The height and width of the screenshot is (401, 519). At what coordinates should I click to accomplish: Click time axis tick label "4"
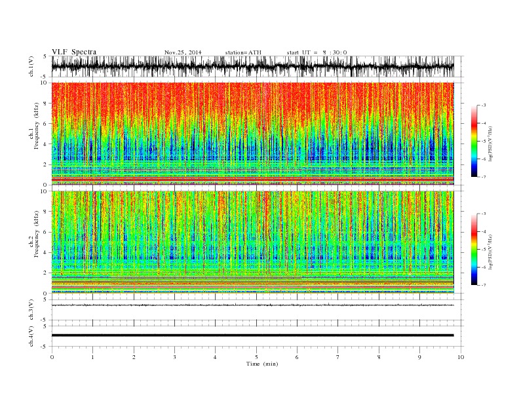(215, 357)
